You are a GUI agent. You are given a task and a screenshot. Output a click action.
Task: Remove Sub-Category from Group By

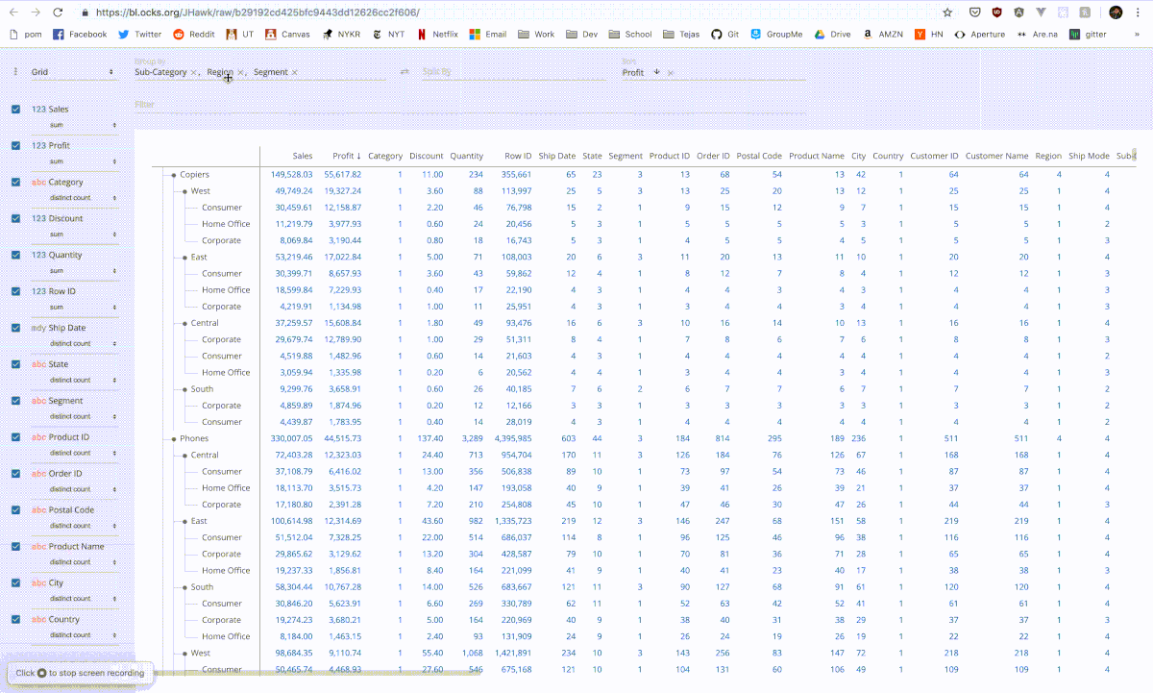click(x=194, y=73)
